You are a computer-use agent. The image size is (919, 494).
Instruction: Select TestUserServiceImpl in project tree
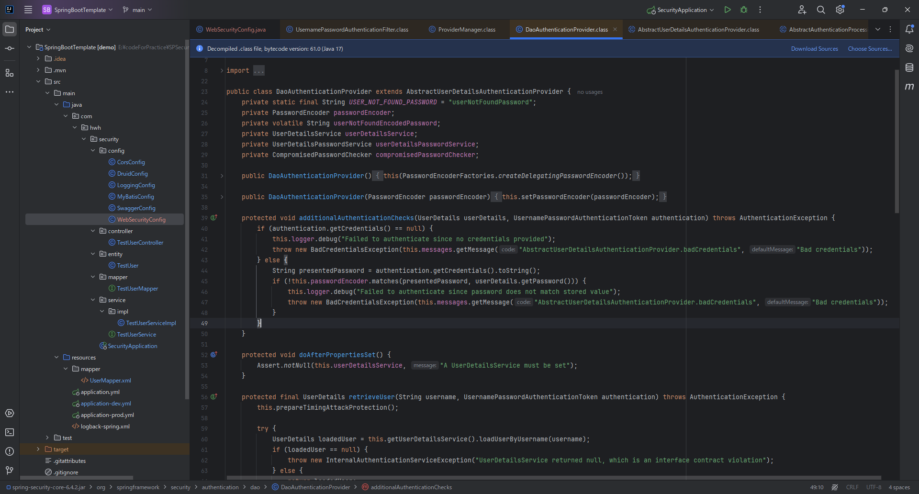146,323
